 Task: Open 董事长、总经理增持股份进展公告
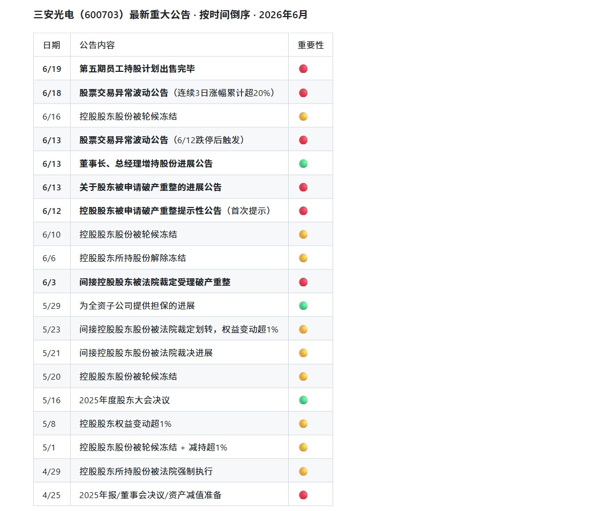[x=146, y=164]
